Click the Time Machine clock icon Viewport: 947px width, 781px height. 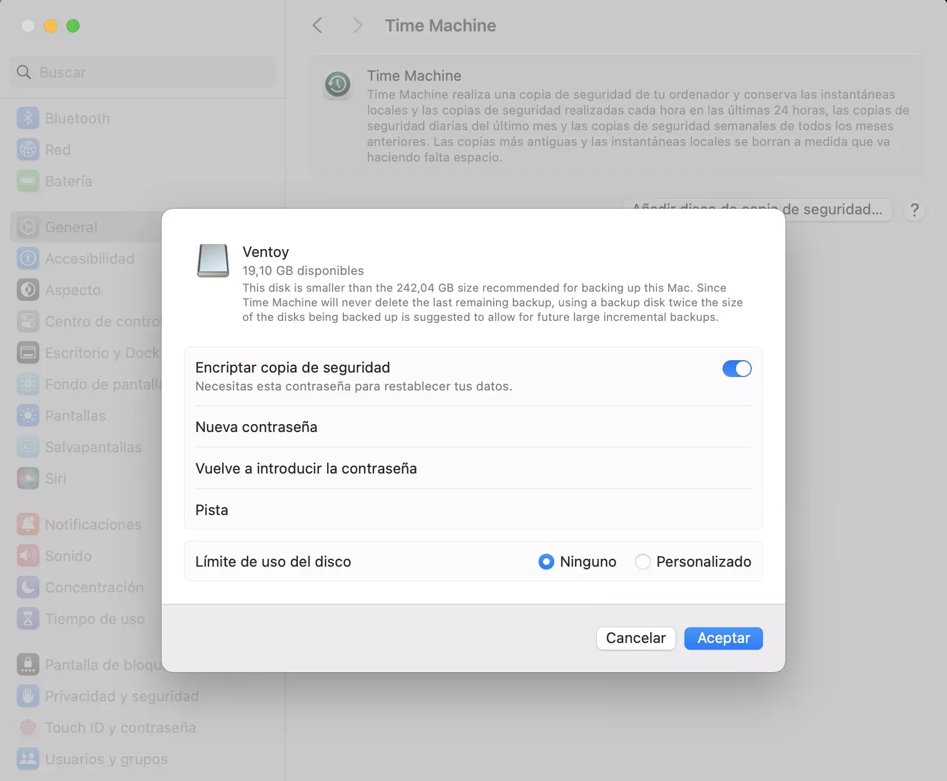pyautogui.click(x=338, y=85)
